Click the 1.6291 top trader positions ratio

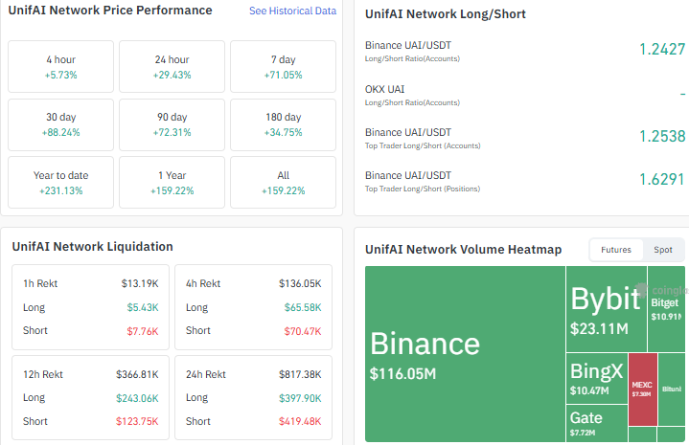click(662, 180)
